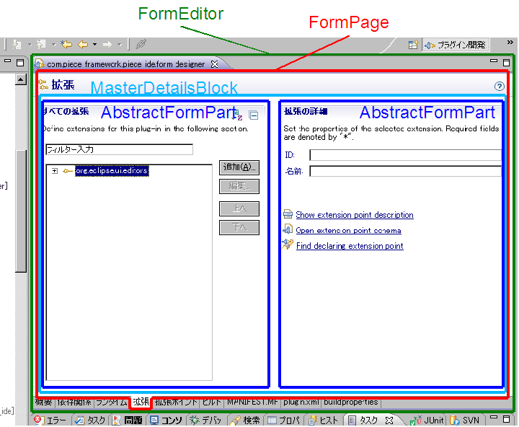The height and width of the screenshot is (427, 519).
Task: Click the フィルター入力 filter field
Action: [119, 149]
